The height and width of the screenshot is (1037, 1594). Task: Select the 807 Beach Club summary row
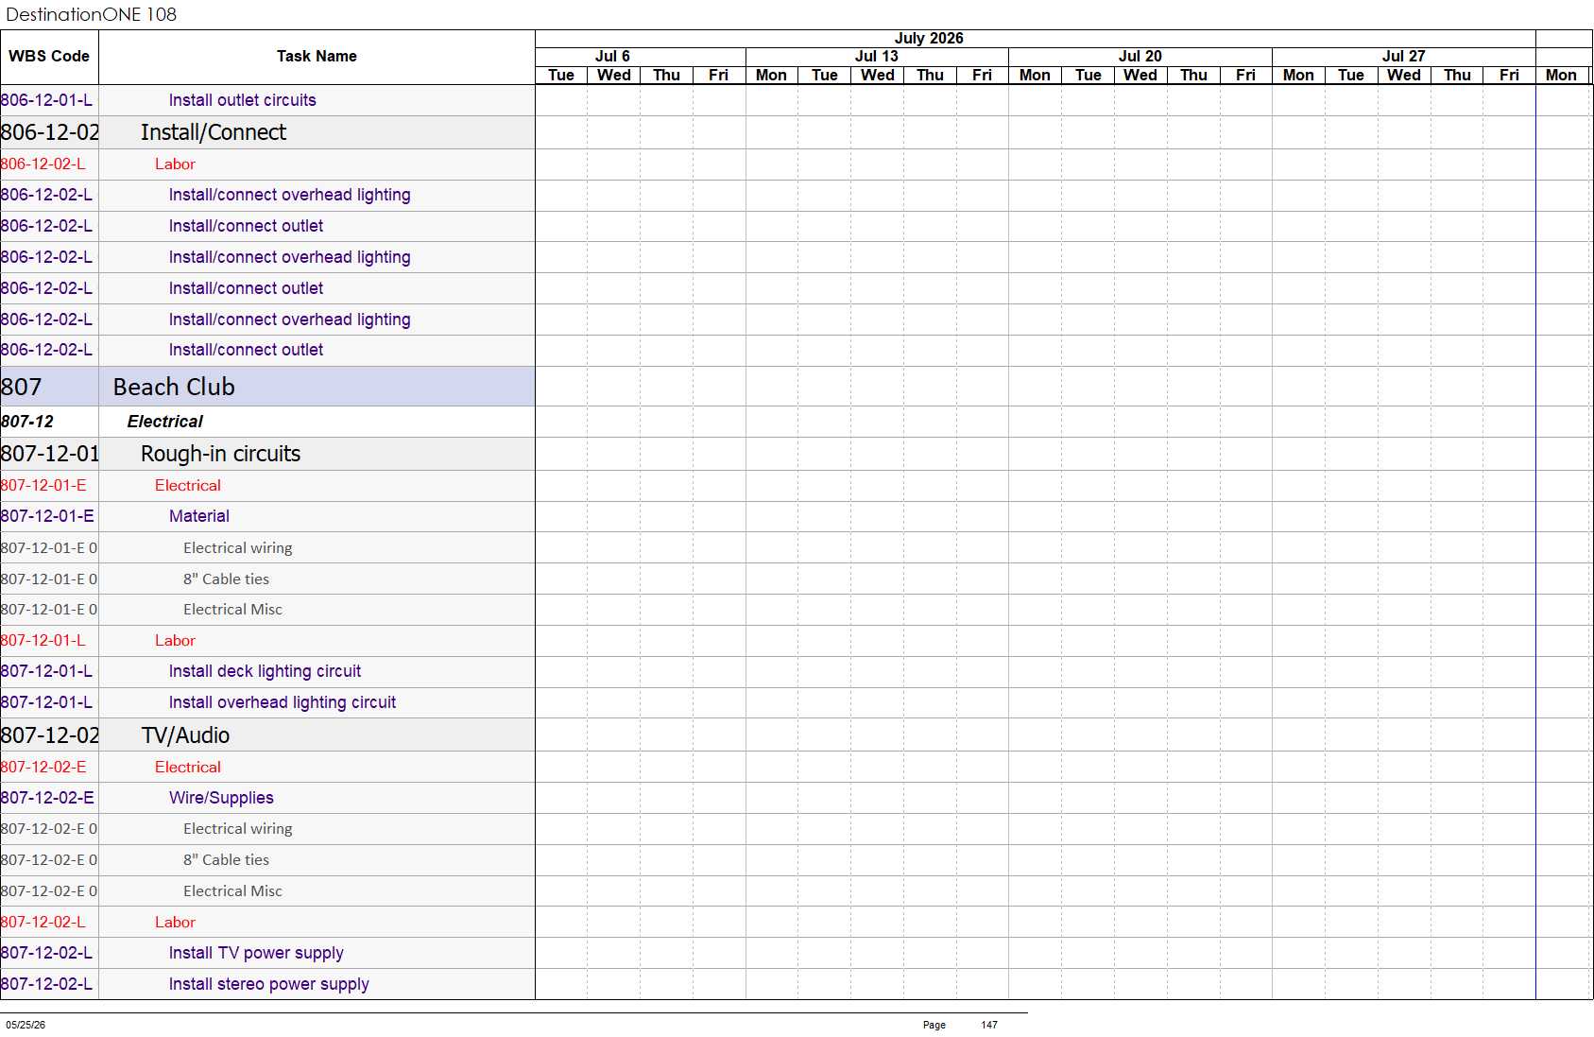[267, 387]
